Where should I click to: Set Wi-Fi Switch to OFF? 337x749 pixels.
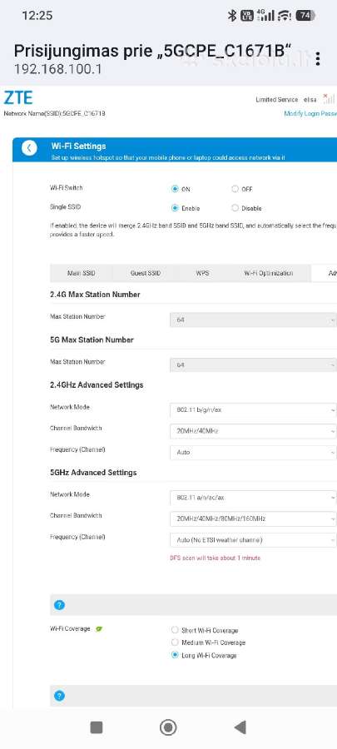pos(235,189)
